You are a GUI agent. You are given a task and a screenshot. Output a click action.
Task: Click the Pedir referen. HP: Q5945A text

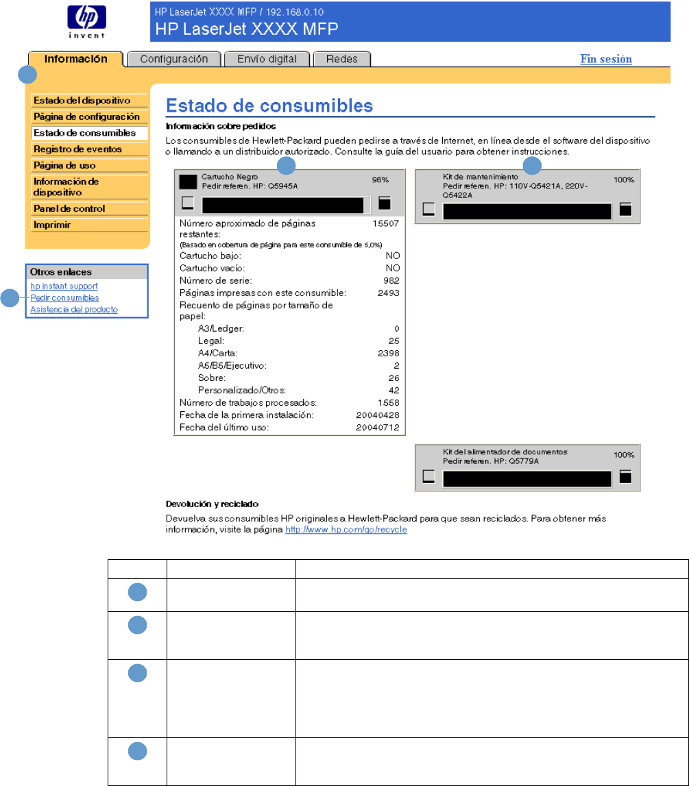click(x=250, y=186)
